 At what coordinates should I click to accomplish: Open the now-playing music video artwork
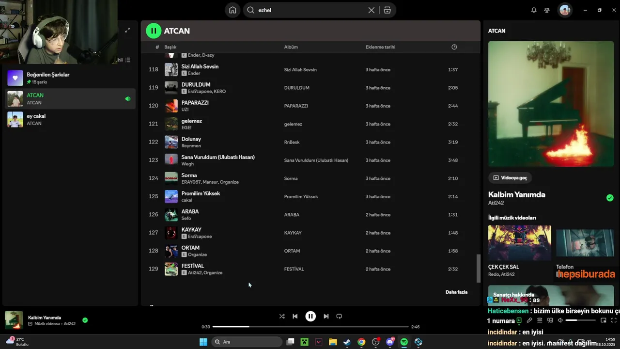point(551,104)
